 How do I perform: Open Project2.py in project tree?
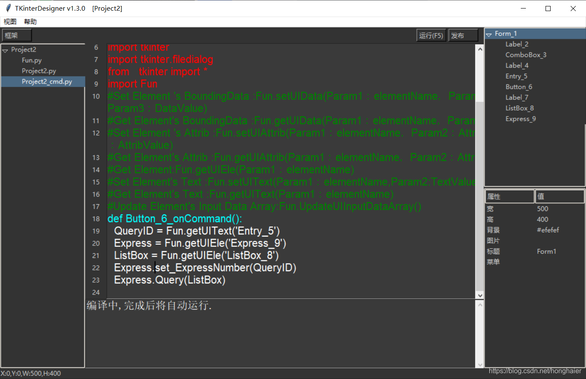point(39,71)
